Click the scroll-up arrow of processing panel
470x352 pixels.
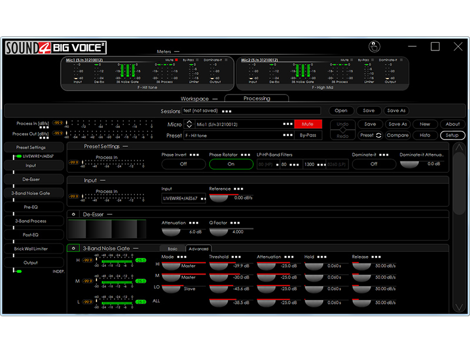tap(459, 147)
